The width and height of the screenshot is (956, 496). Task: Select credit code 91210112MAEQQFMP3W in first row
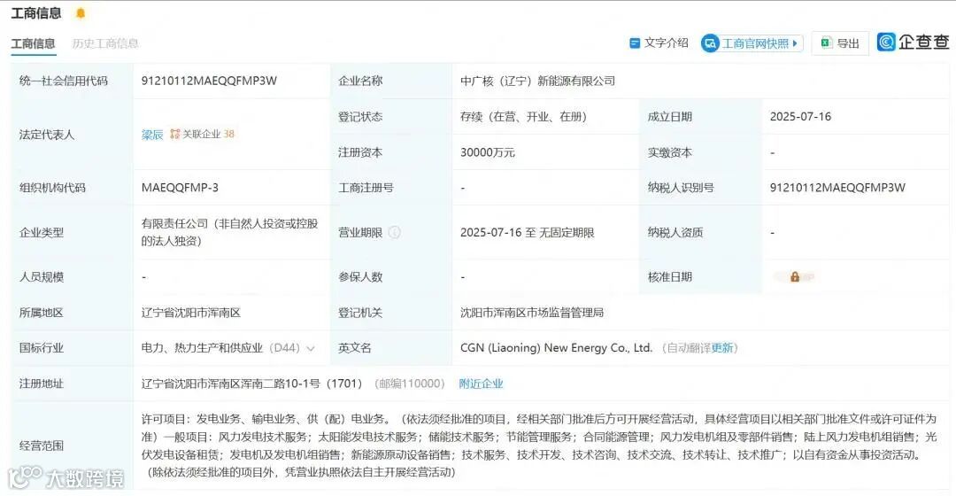tap(209, 81)
